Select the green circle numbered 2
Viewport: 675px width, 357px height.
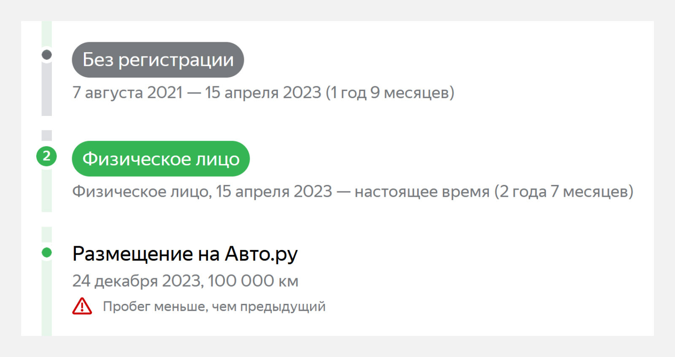[46, 156]
